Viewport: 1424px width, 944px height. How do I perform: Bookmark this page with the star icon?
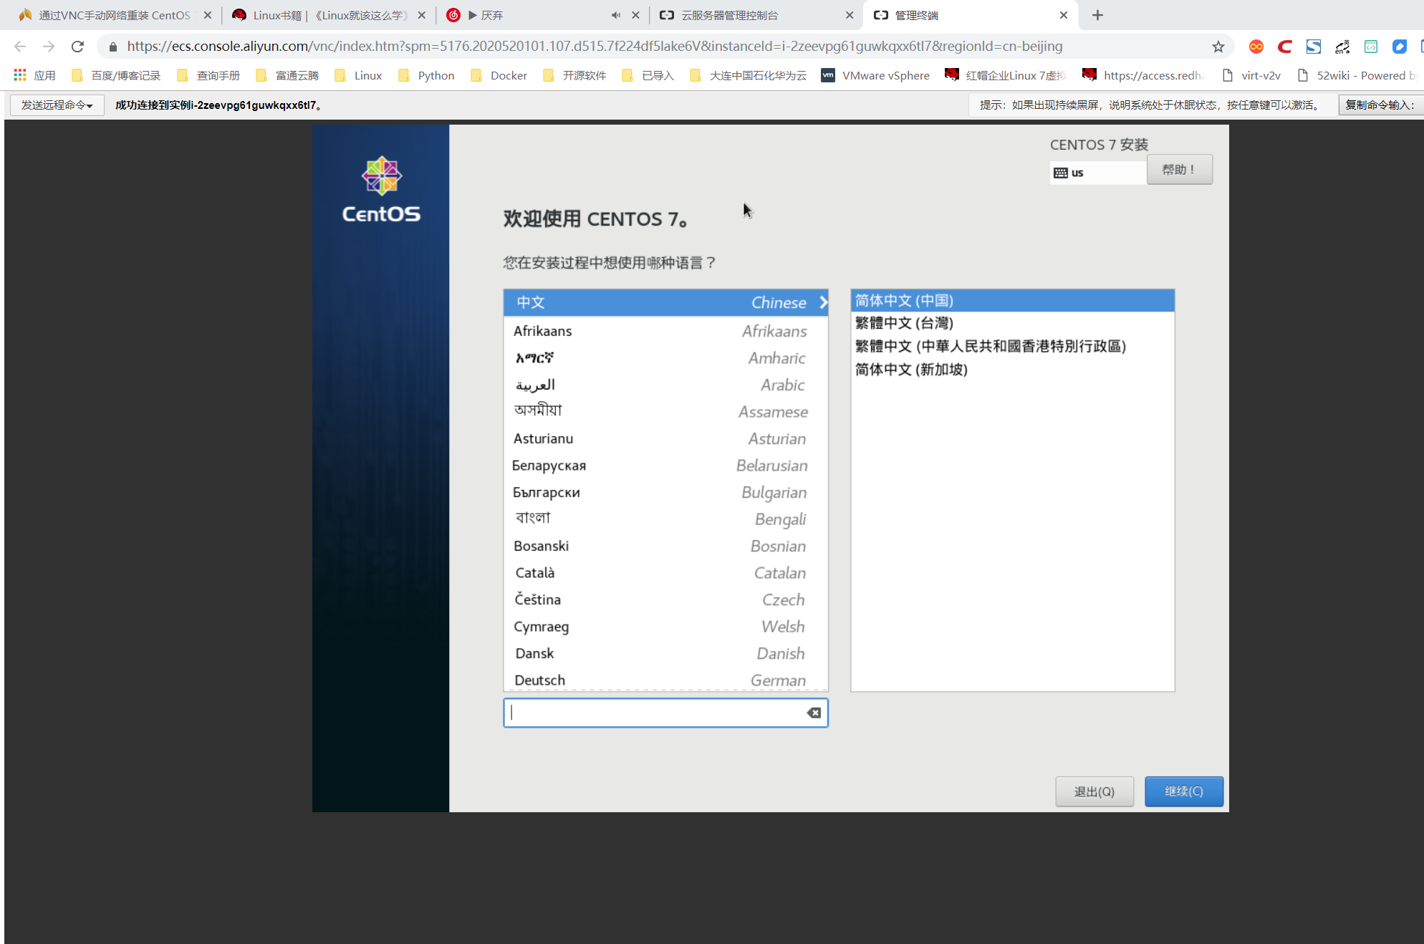1218,47
